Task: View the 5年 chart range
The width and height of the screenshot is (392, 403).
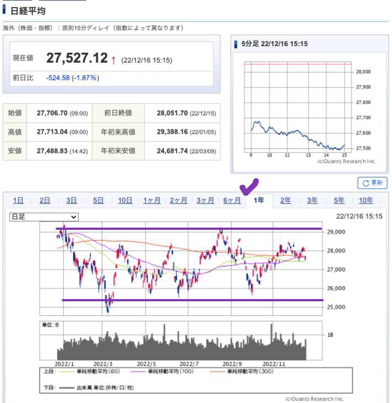Action: [339, 200]
